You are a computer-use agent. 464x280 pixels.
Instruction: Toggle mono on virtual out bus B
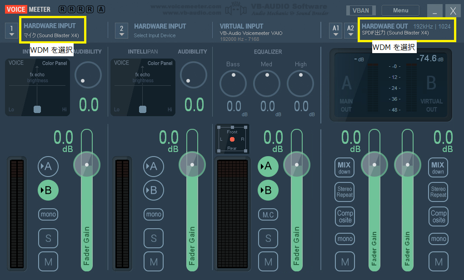tap(438, 239)
